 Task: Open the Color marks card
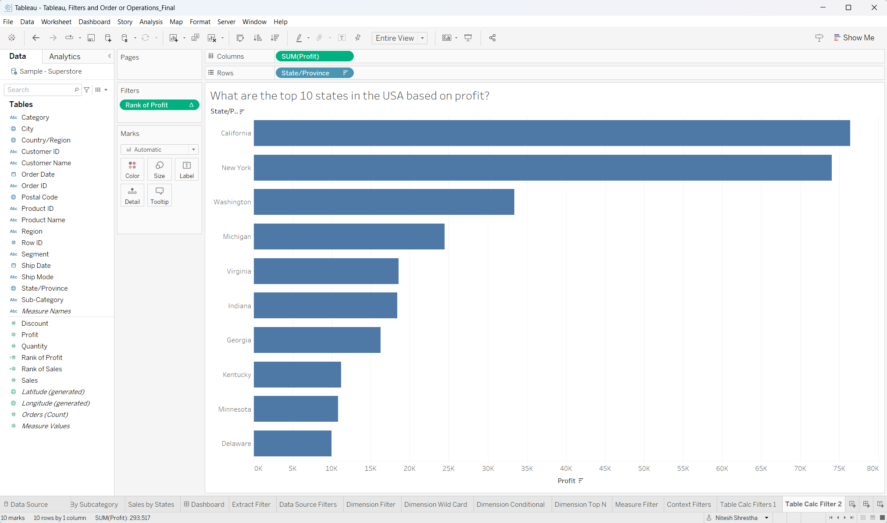click(132, 169)
